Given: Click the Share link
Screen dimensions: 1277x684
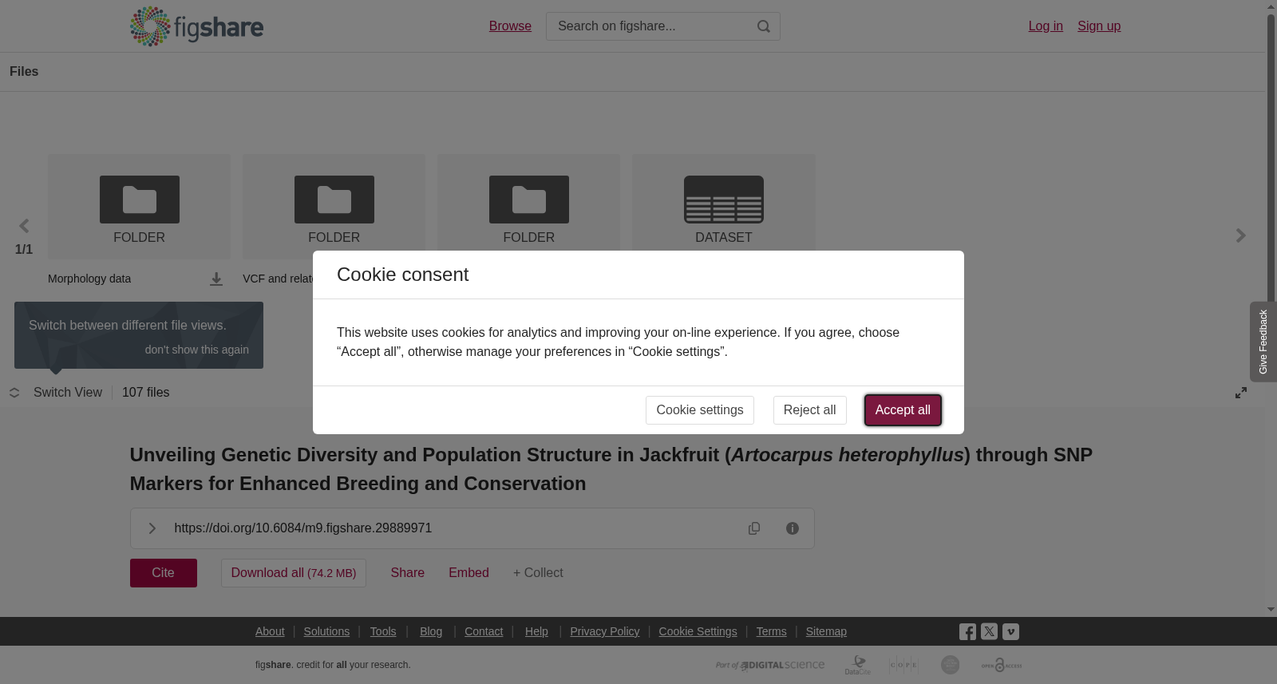Looking at the screenshot, I should [x=408, y=573].
